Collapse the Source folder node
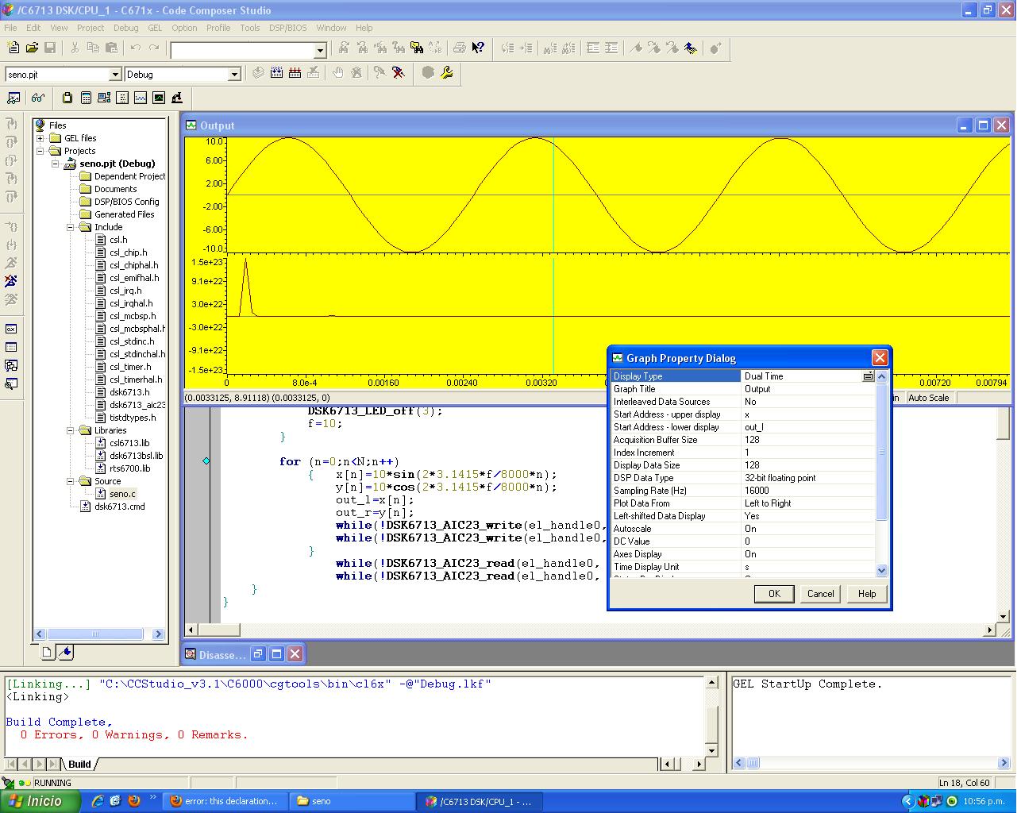 click(x=70, y=481)
